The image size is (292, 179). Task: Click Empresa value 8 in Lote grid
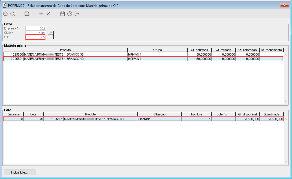[x=14, y=119]
